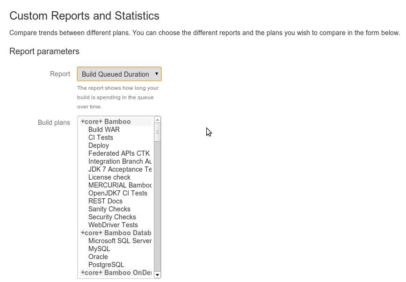The height and width of the screenshot is (282, 406).
Task: Select the Deploy plan
Action: coord(116,145)
